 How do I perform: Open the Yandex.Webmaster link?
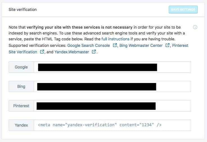coord(72,52)
